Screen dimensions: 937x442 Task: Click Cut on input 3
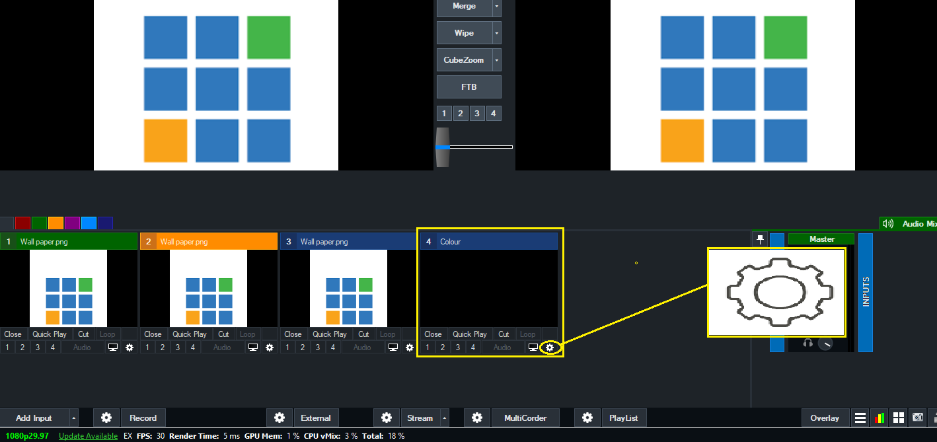363,334
